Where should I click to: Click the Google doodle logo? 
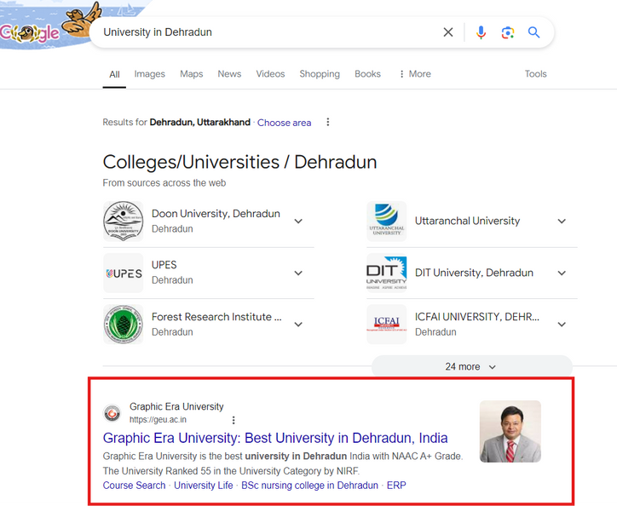(34, 30)
